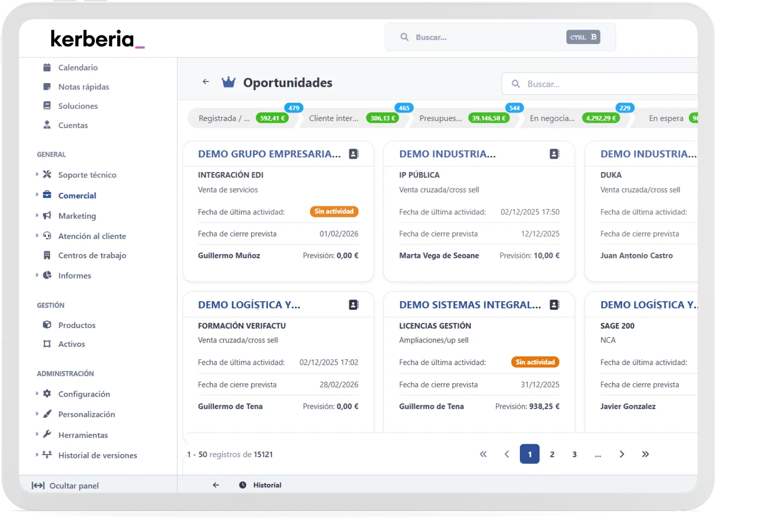764x518 pixels.
Task: Expand the Soporte técnico menu
Action: click(37, 175)
